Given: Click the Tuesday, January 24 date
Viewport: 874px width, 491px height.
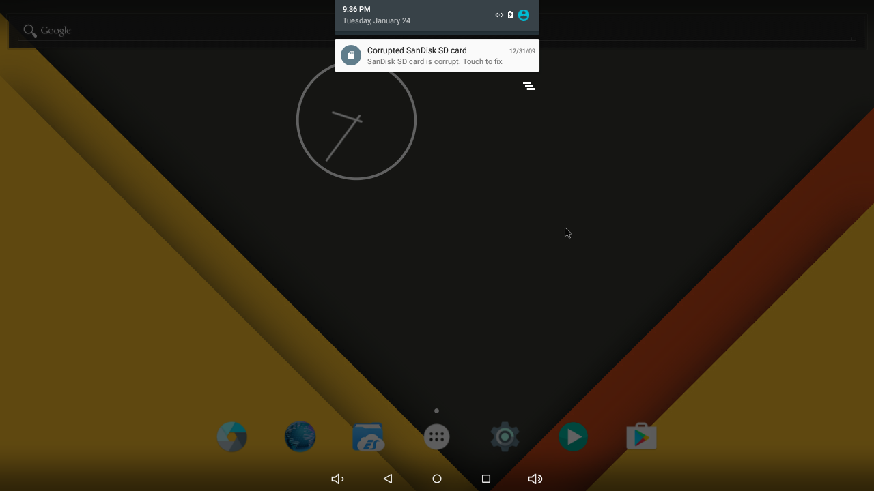Looking at the screenshot, I should click(x=376, y=21).
